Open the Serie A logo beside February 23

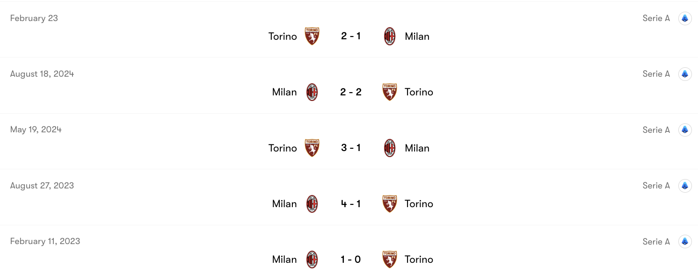pyautogui.click(x=685, y=18)
